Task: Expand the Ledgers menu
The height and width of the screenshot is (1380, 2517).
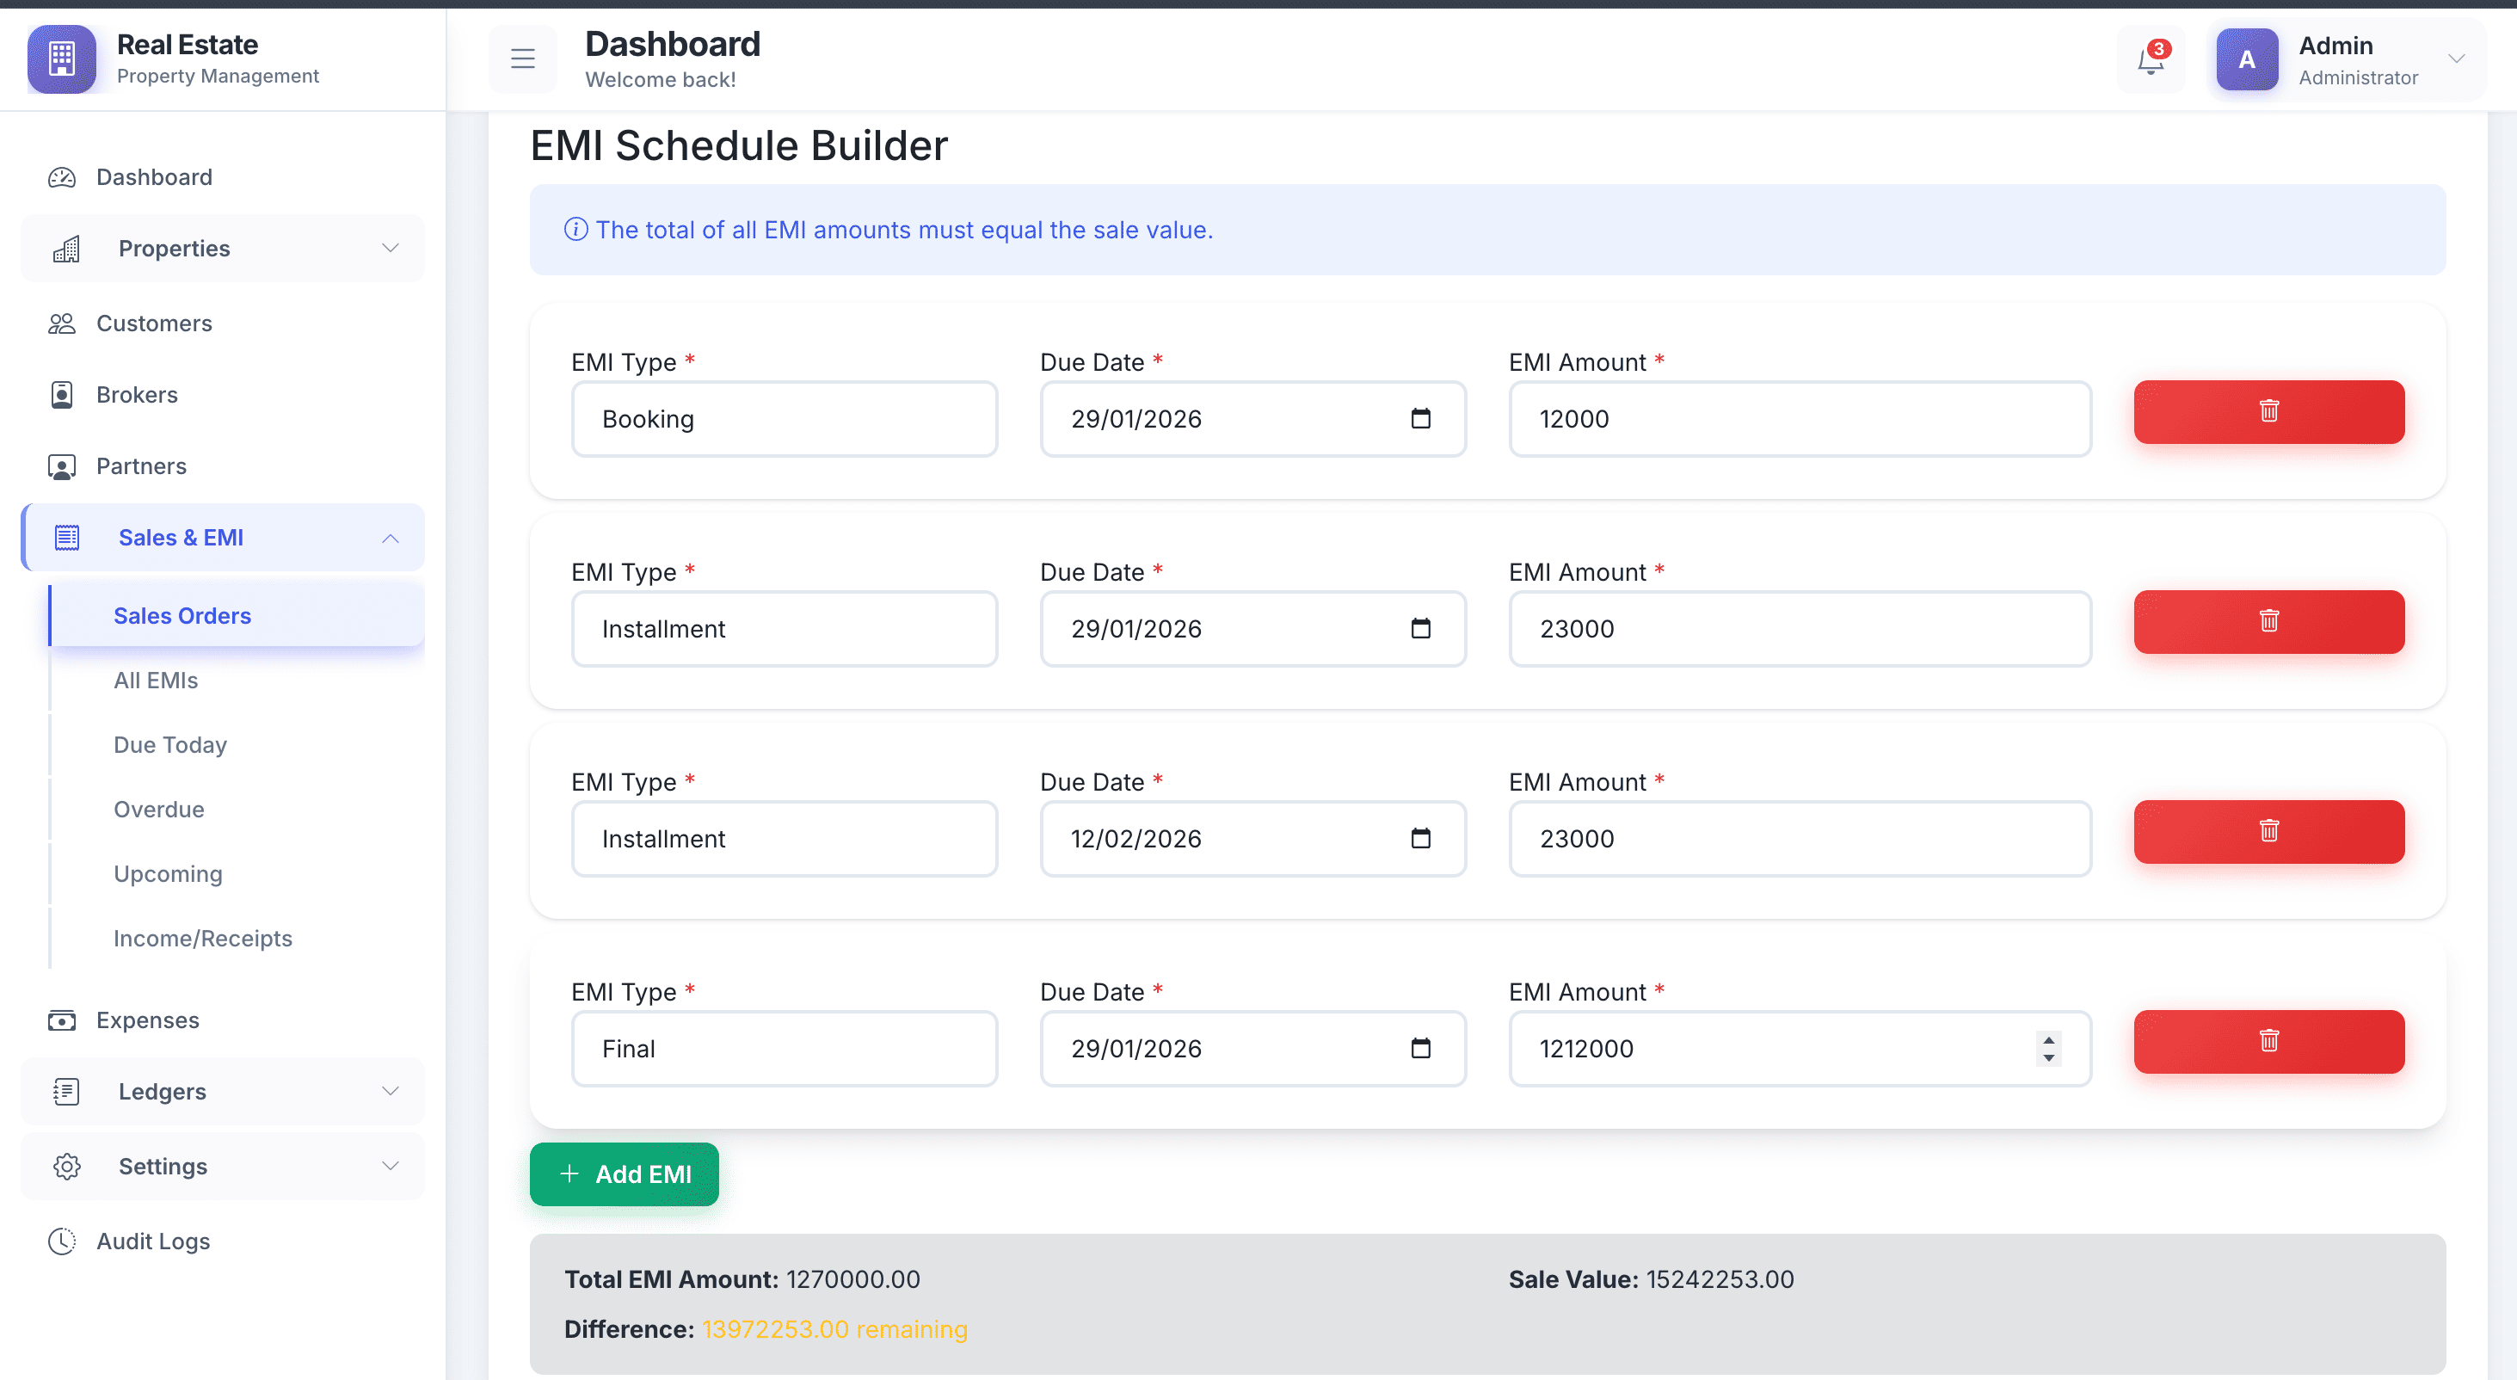Action: coord(223,1092)
